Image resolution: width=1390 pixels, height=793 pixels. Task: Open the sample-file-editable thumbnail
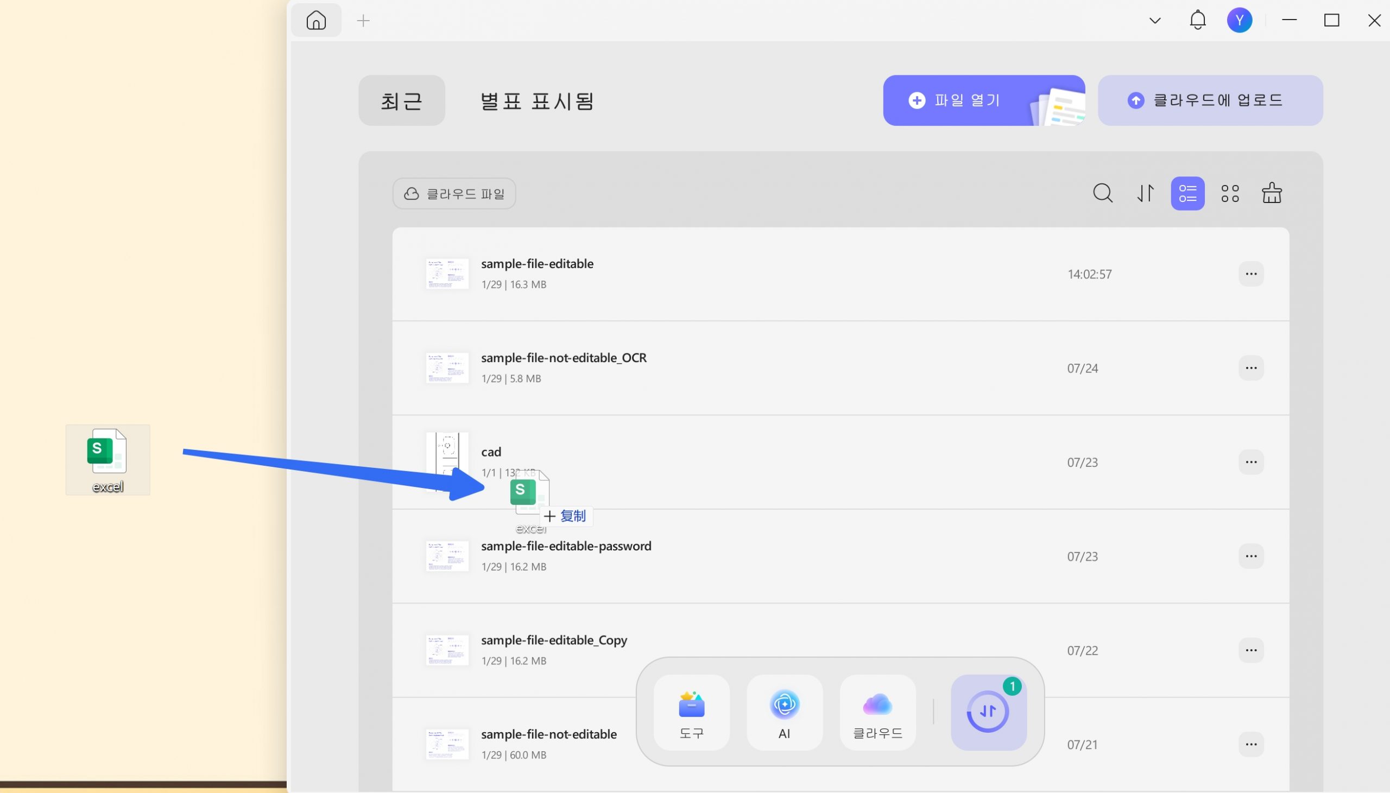447,274
